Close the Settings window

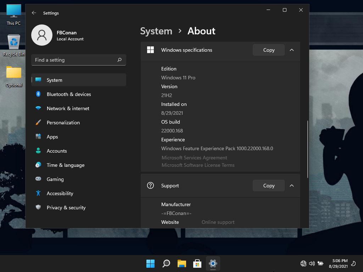[x=301, y=10]
